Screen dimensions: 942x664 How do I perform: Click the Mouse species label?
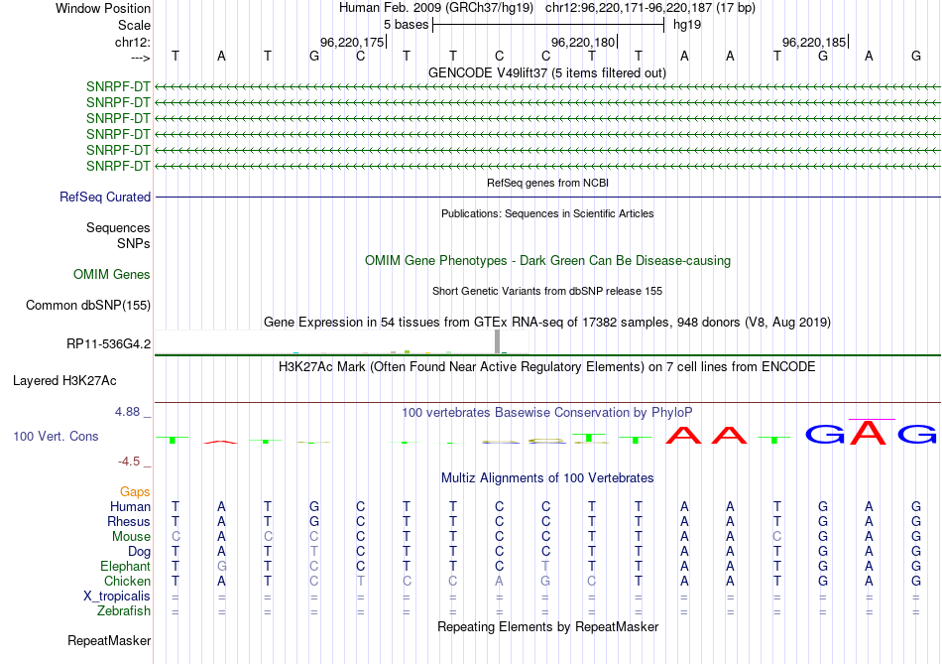point(131,537)
